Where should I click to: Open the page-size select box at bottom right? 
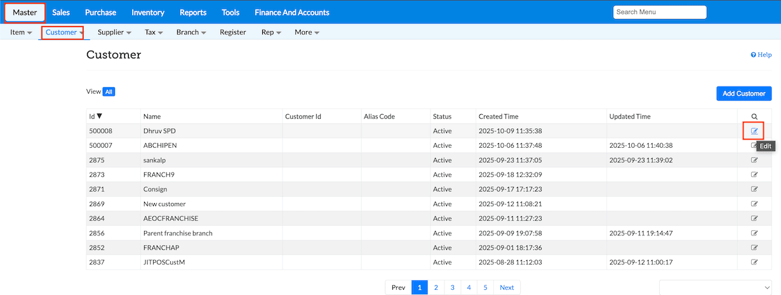[x=715, y=287]
